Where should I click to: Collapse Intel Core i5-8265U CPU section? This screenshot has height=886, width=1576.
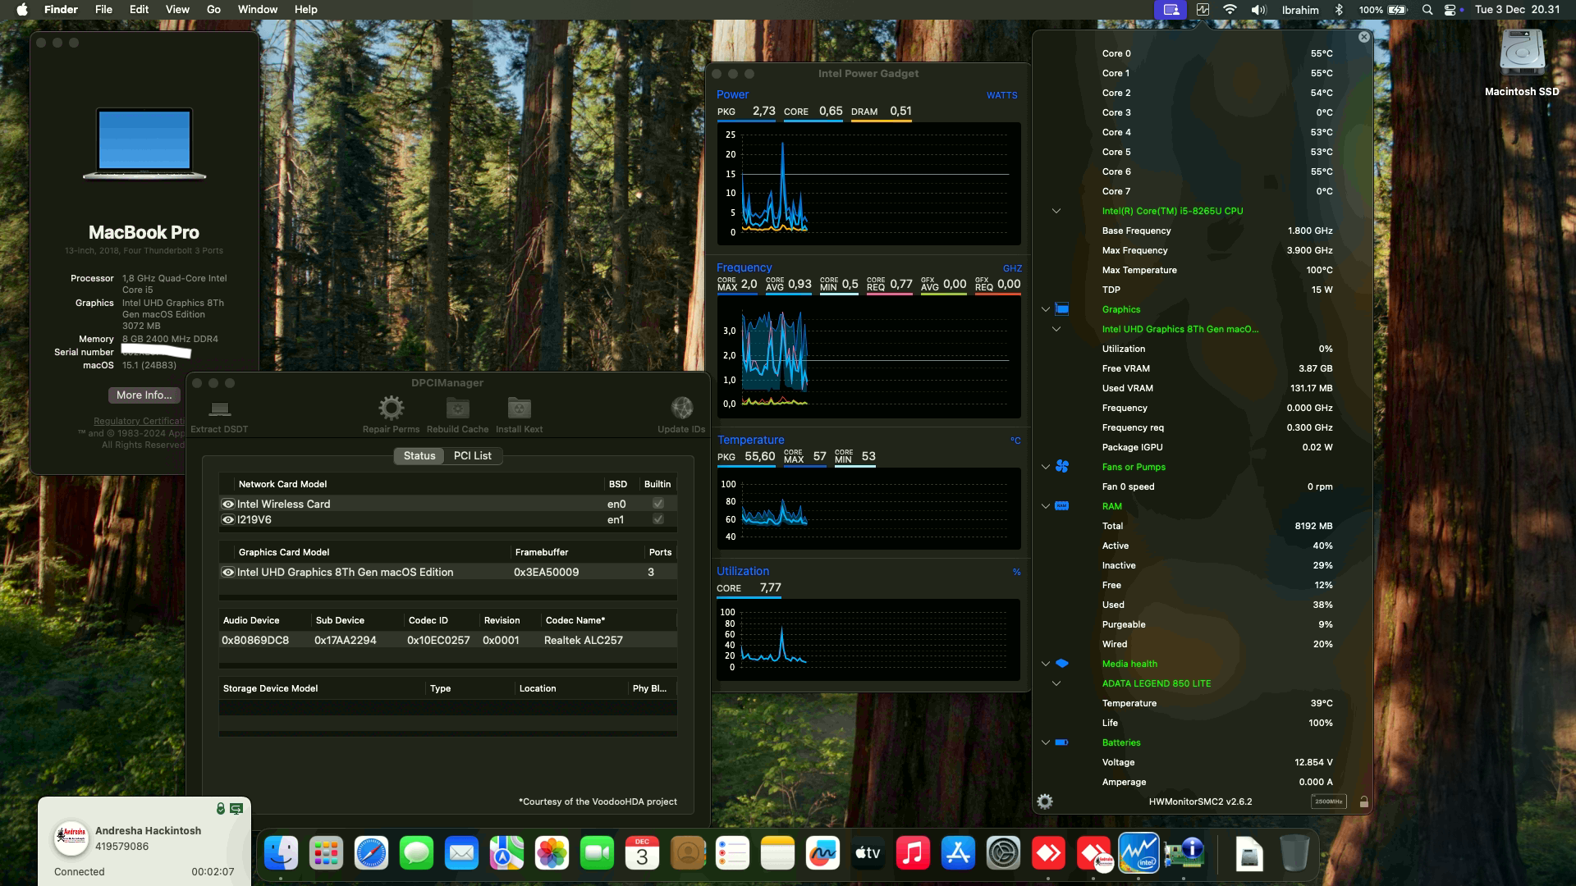click(x=1056, y=211)
